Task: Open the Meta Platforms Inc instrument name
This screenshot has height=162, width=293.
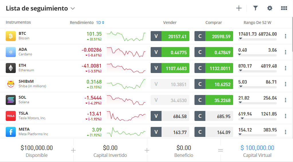Action: click(x=34, y=134)
